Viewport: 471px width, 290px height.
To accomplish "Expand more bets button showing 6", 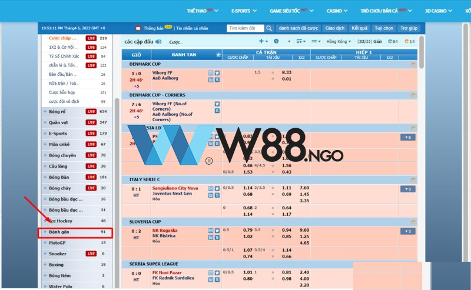I will (x=408, y=138).
